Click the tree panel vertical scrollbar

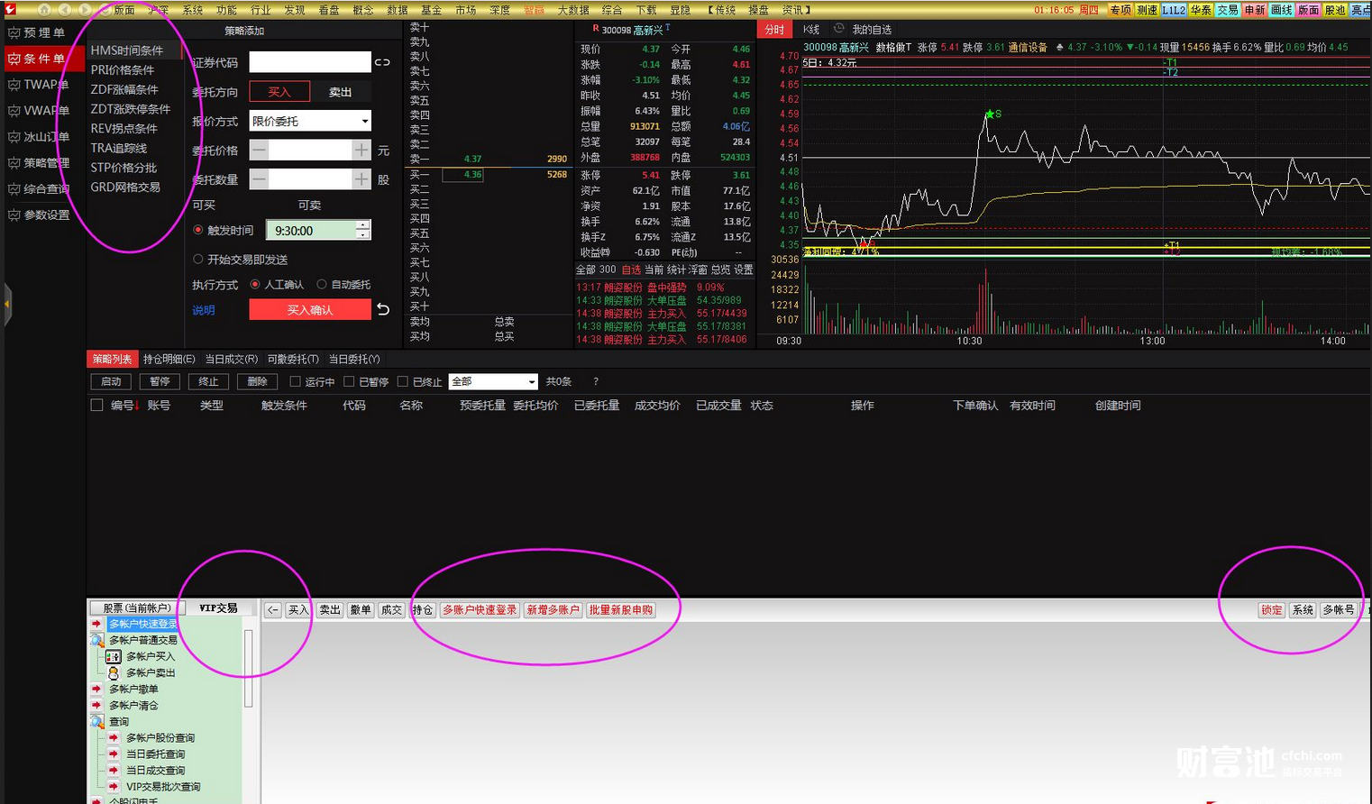coord(248,669)
